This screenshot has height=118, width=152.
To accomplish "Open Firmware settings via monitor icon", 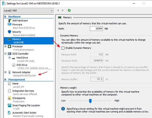I will 9,24.
